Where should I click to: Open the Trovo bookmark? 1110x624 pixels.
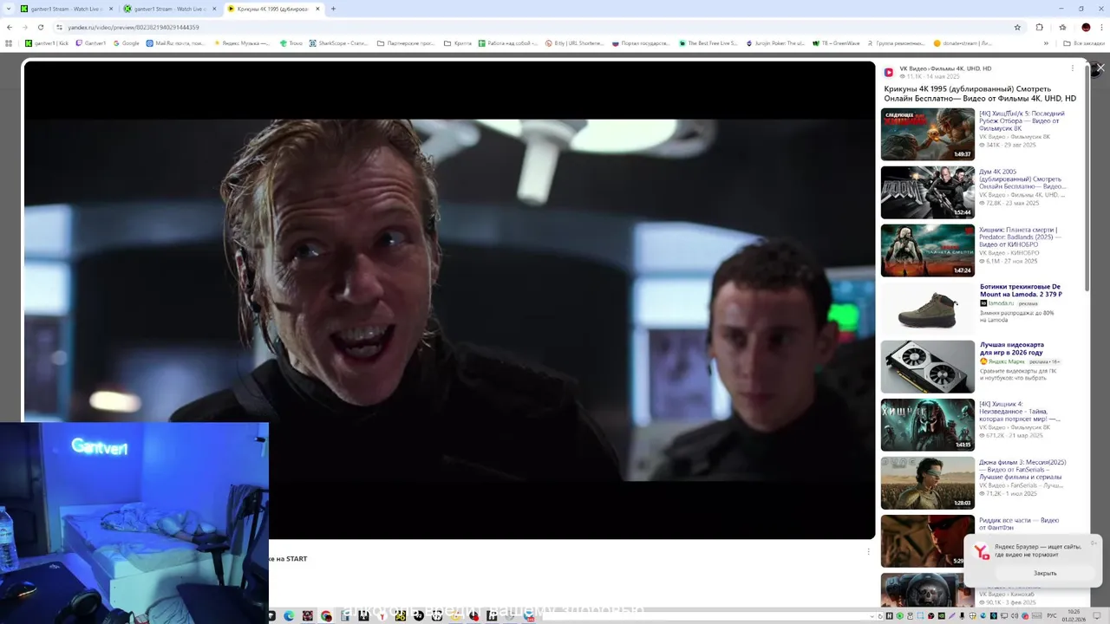291,42
